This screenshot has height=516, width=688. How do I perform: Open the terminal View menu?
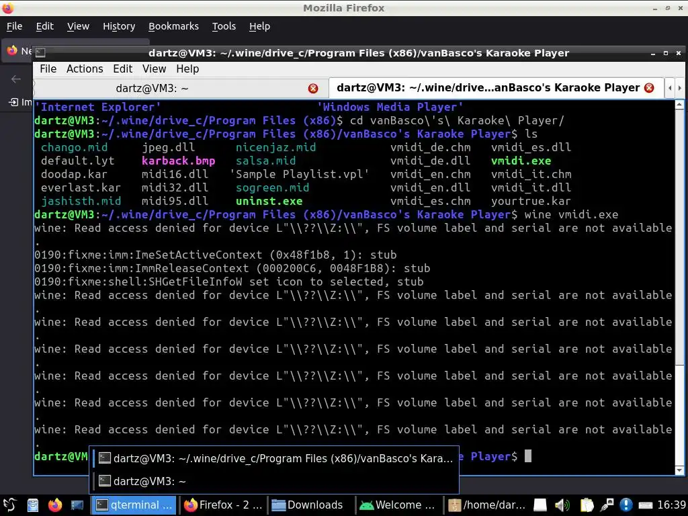(x=154, y=69)
